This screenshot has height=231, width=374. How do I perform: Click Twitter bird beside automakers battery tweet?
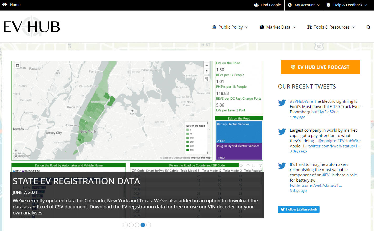tap(282, 166)
